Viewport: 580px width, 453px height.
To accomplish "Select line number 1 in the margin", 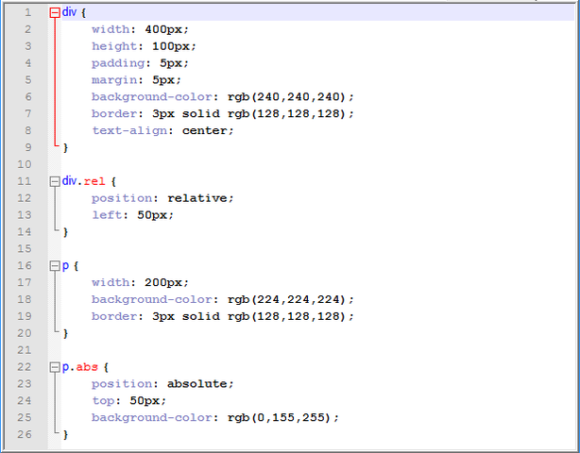I will (28, 13).
